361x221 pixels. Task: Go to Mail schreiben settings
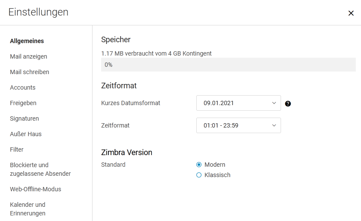[x=29, y=72]
